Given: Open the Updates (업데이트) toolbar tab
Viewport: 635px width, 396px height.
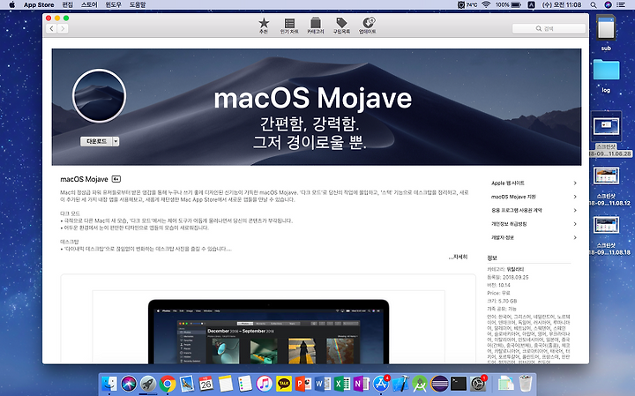Looking at the screenshot, I should [368, 26].
